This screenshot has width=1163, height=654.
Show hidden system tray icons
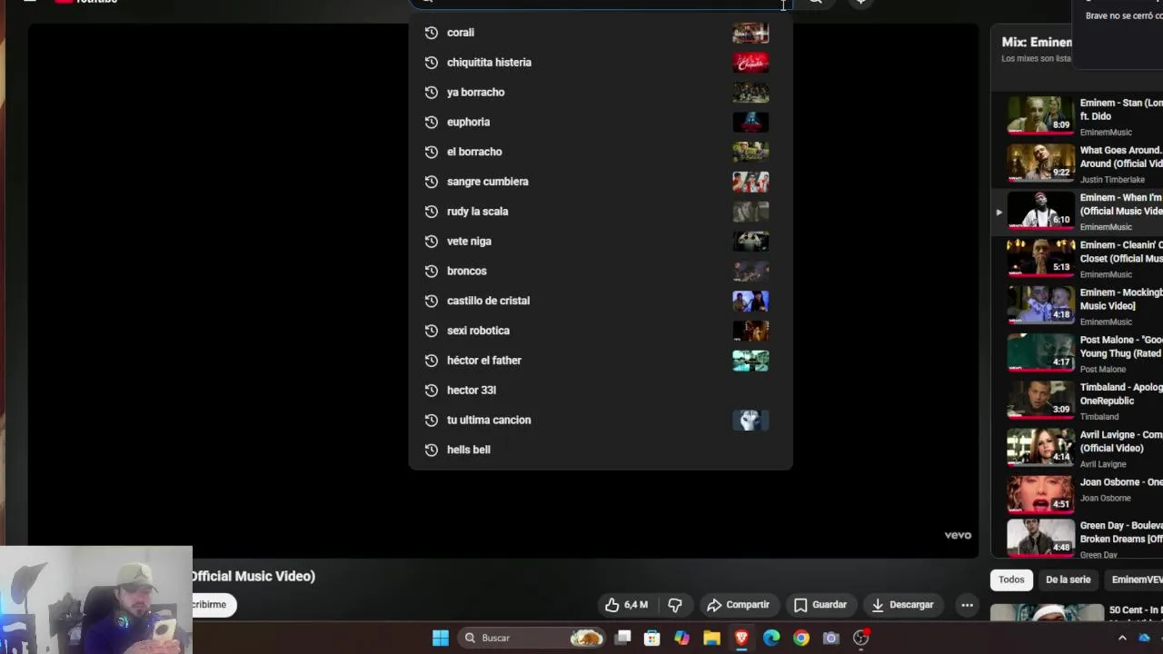click(1122, 638)
